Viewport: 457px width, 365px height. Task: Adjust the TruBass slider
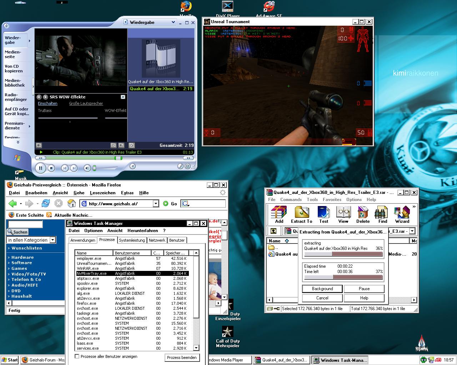[x=68, y=118]
